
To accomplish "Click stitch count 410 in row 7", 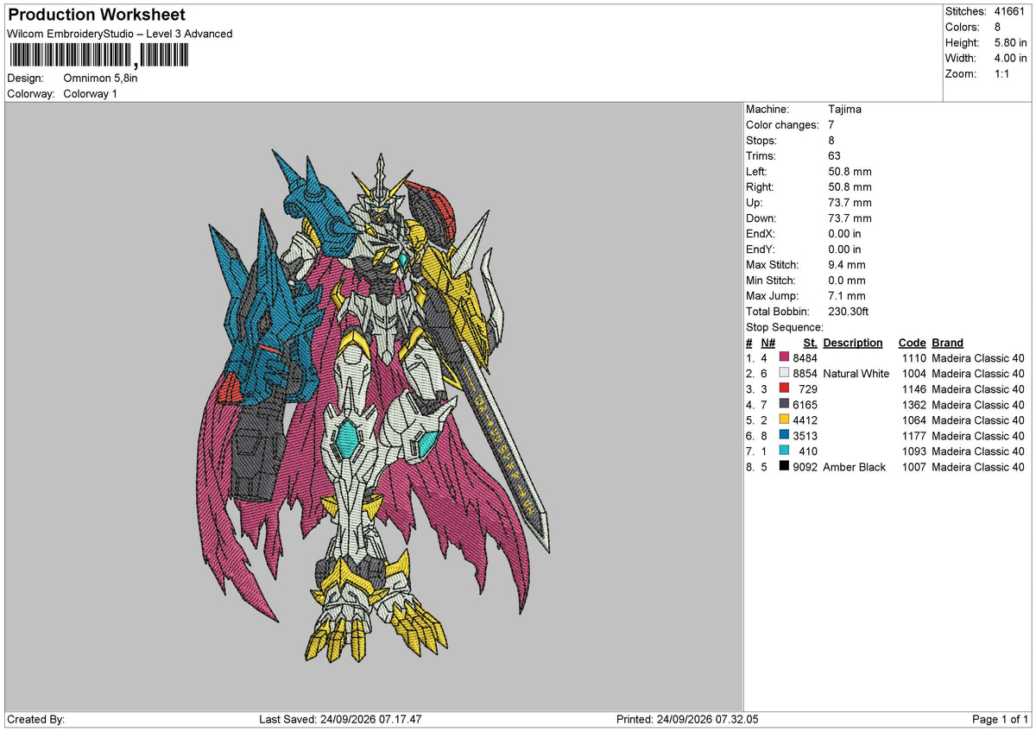I will tap(808, 451).
